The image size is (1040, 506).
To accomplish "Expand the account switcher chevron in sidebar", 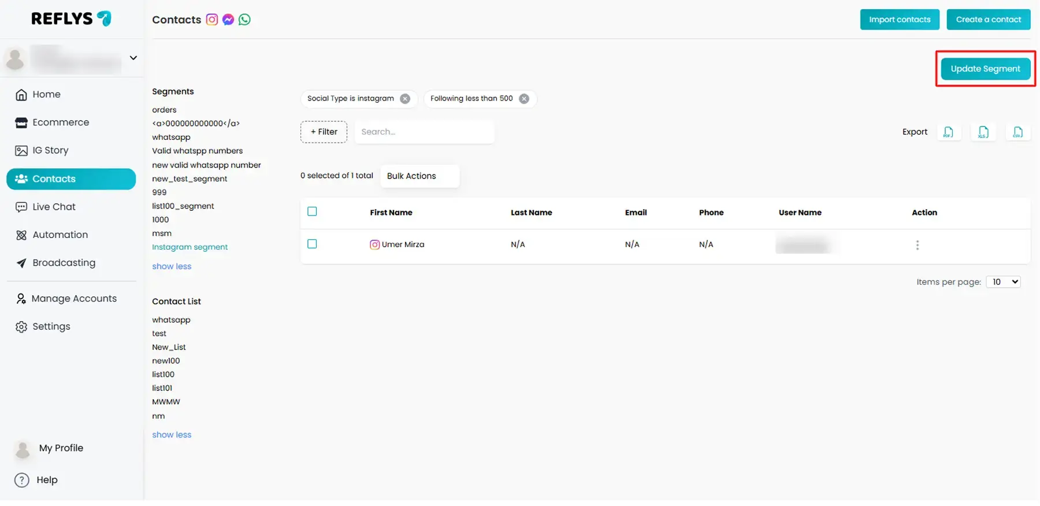I will [x=133, y=58].
